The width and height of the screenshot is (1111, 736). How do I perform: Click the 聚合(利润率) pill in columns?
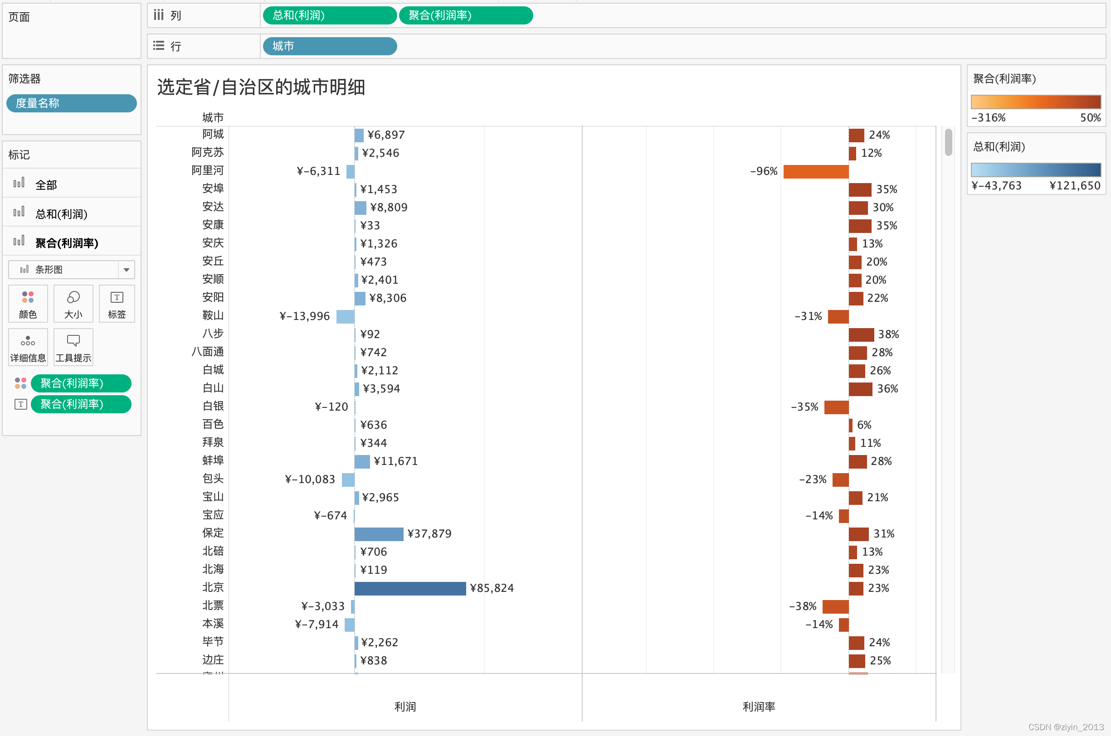[465, 15]
